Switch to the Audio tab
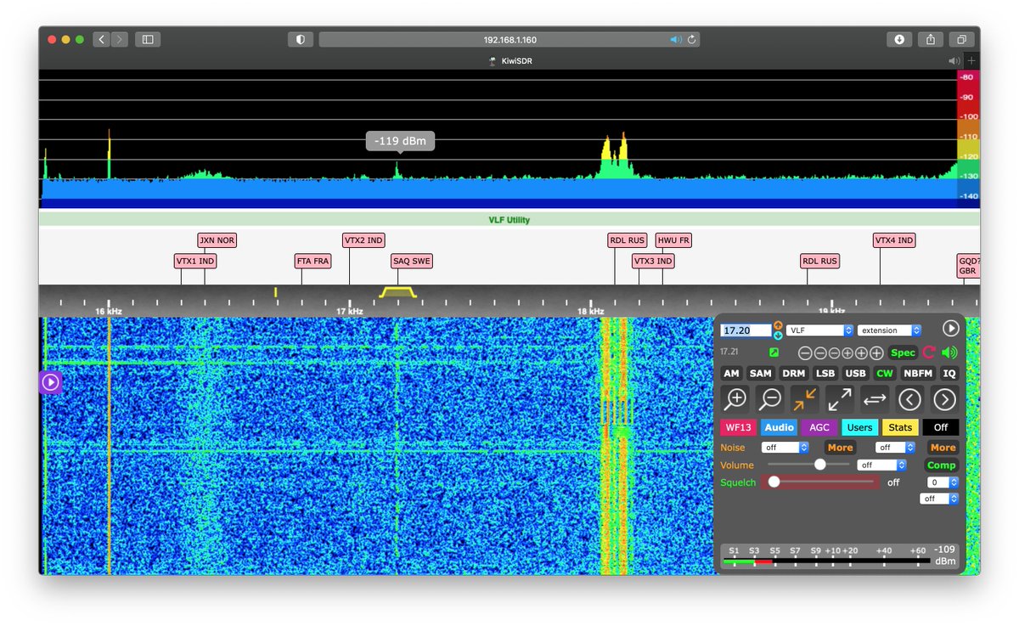The image size is (1019, 626). 779,427
